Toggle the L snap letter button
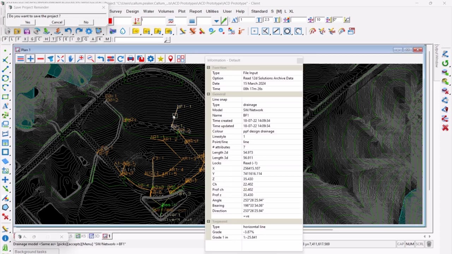The width and height of the screenshot is (452, 254). 12,39
